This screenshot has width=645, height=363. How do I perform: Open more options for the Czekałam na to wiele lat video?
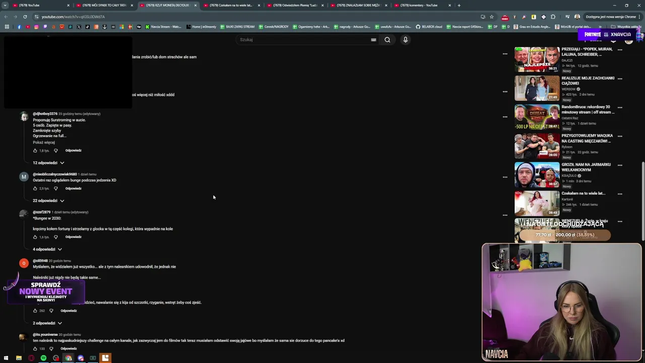click(x=620, y=194)
